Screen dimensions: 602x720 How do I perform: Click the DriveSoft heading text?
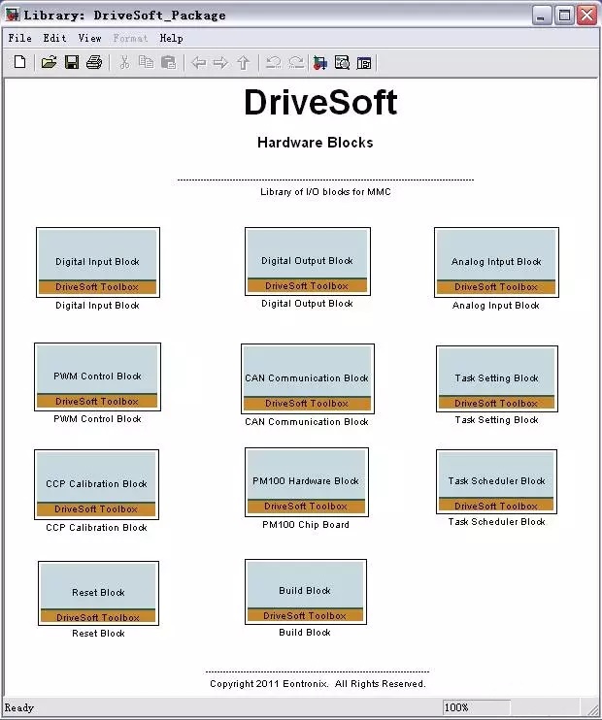coord(320,102)
